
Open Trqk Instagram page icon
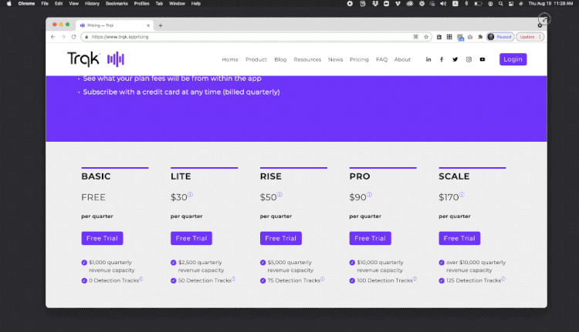469,59
